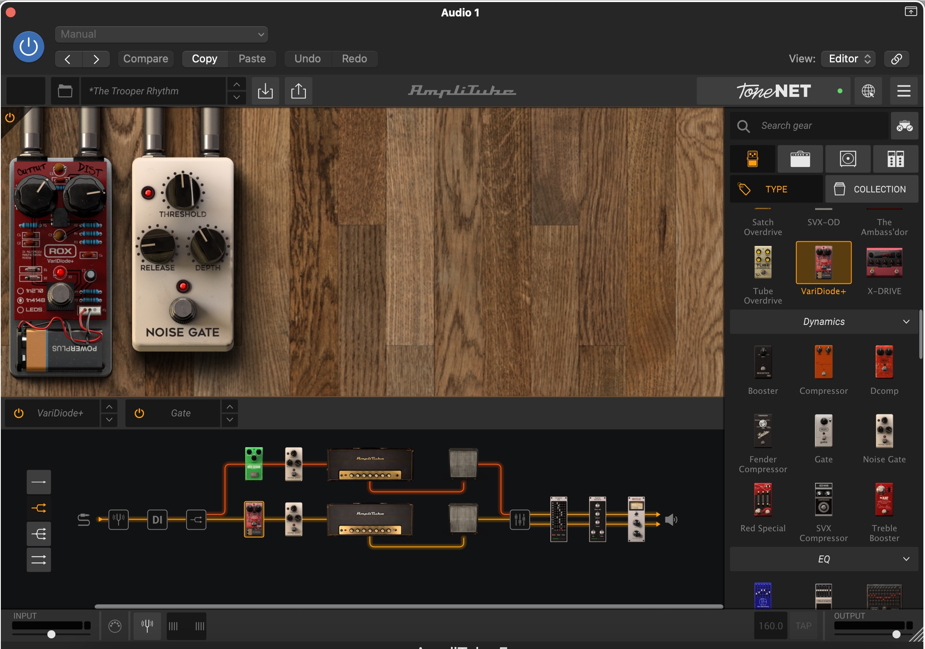Click the tuner block in signal chain
Screen dimensions: 925x649
tap(118, 520)
